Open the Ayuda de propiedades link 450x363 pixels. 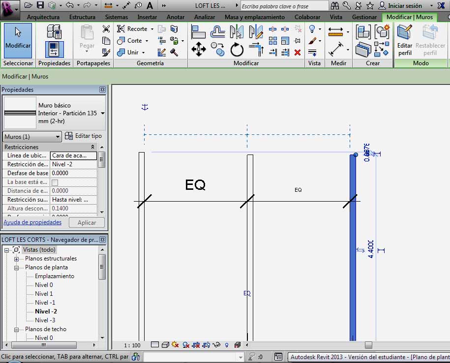pyautogui.click(x=32, y=222)
